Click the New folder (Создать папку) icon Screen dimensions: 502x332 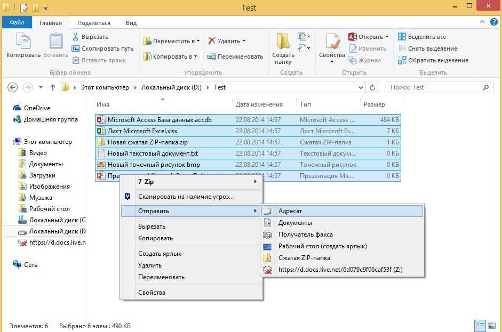[x=283, y=42]
